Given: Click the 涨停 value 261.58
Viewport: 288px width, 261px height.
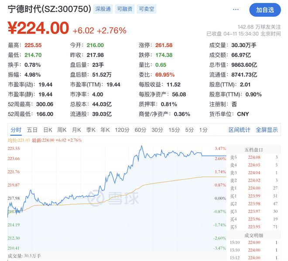Looking at the screenshot, I should tap(164, 45).
